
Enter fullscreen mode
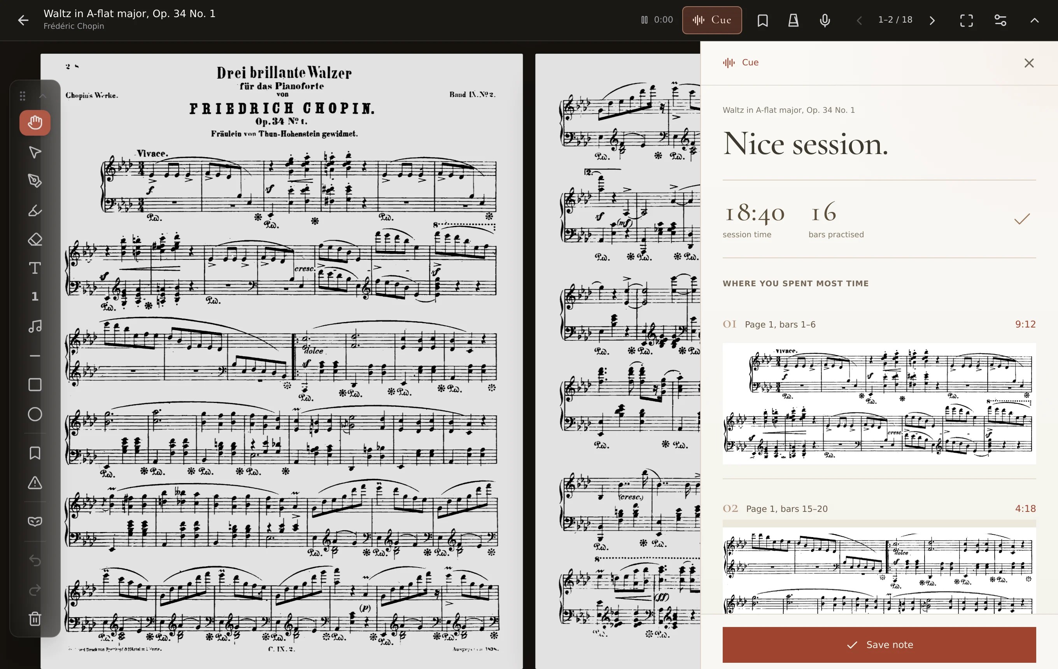coord(966,20)
